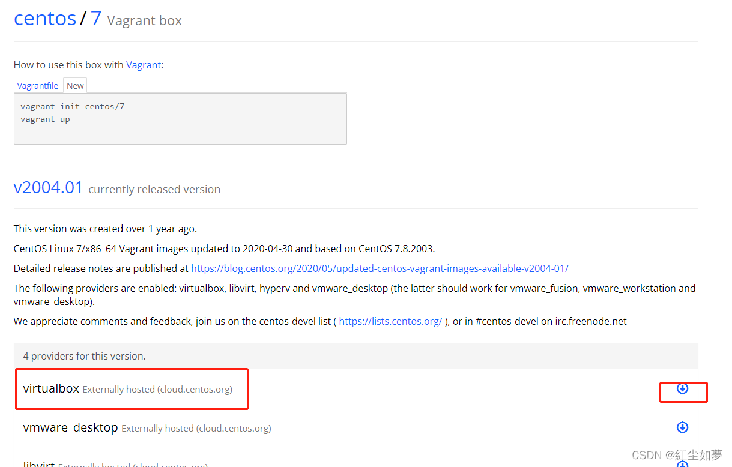This screenshot has width=732, height=467.
Task: Click vmware_desktop 'Externally hosted (cloud.centos.org)' text
Action: 196,429
